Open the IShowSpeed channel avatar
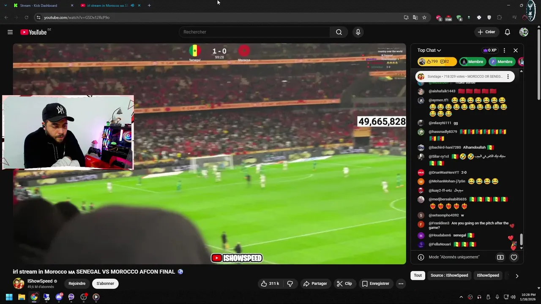The image size is (541, 304). point(19,283)
